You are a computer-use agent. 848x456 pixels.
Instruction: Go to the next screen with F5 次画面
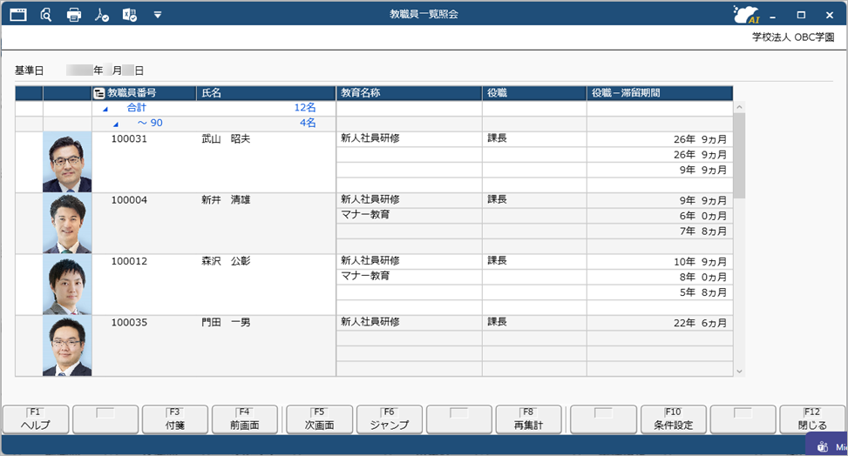(x=319, y=419)
